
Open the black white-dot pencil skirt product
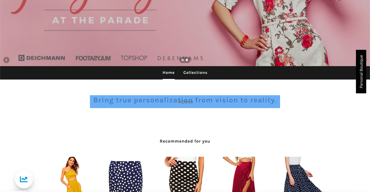pyautogui.click(x=184, y=174)
